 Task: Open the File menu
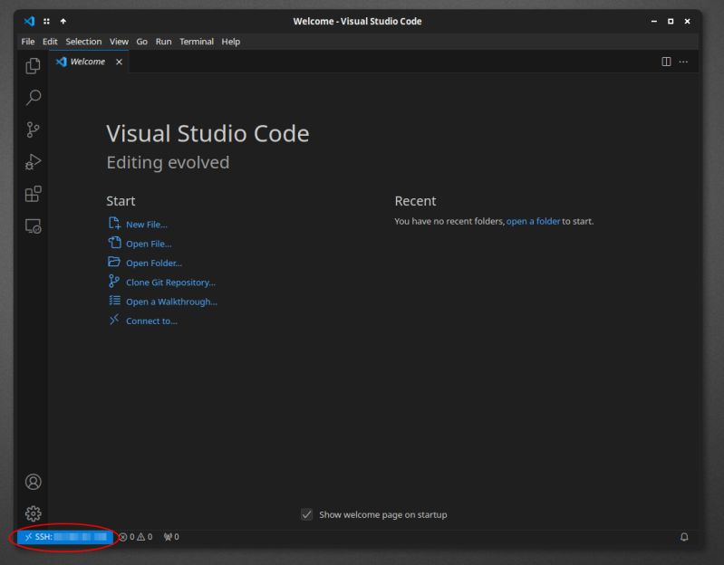point(28,42)
